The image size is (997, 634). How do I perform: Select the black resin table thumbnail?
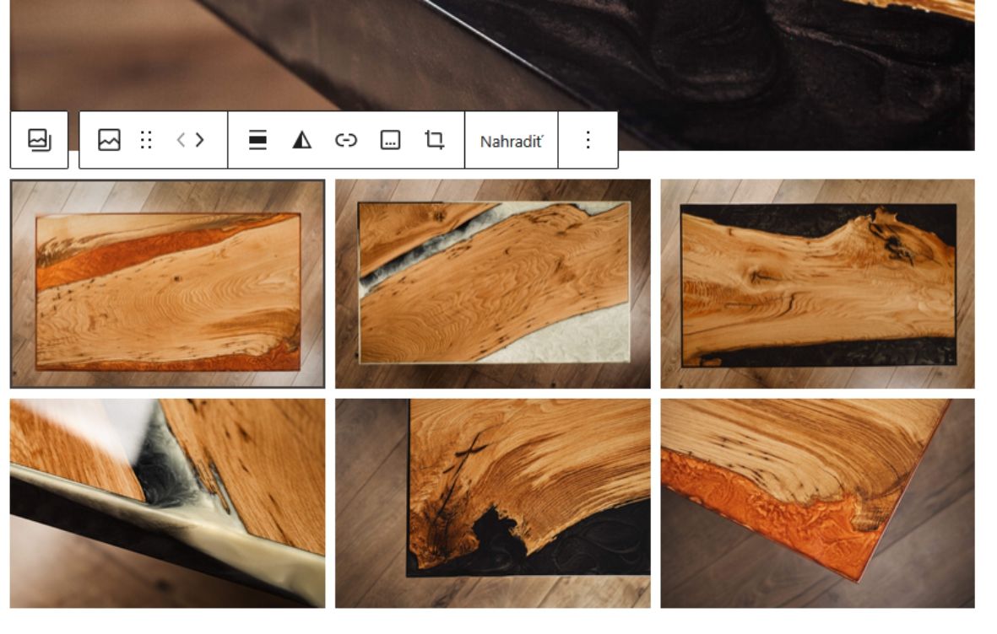(x=818, y=284)
